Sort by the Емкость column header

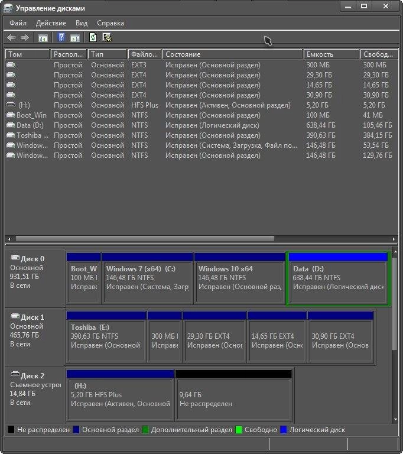click(x=331, y=54)
